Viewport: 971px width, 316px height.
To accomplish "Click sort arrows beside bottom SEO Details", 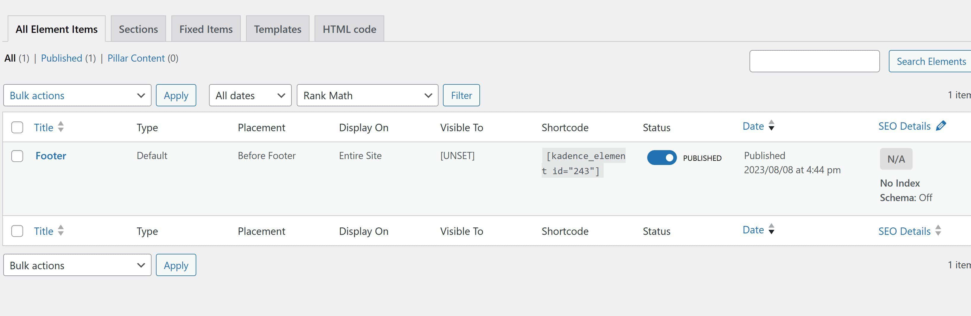I will pyautogui.click(x=938, y=230).
